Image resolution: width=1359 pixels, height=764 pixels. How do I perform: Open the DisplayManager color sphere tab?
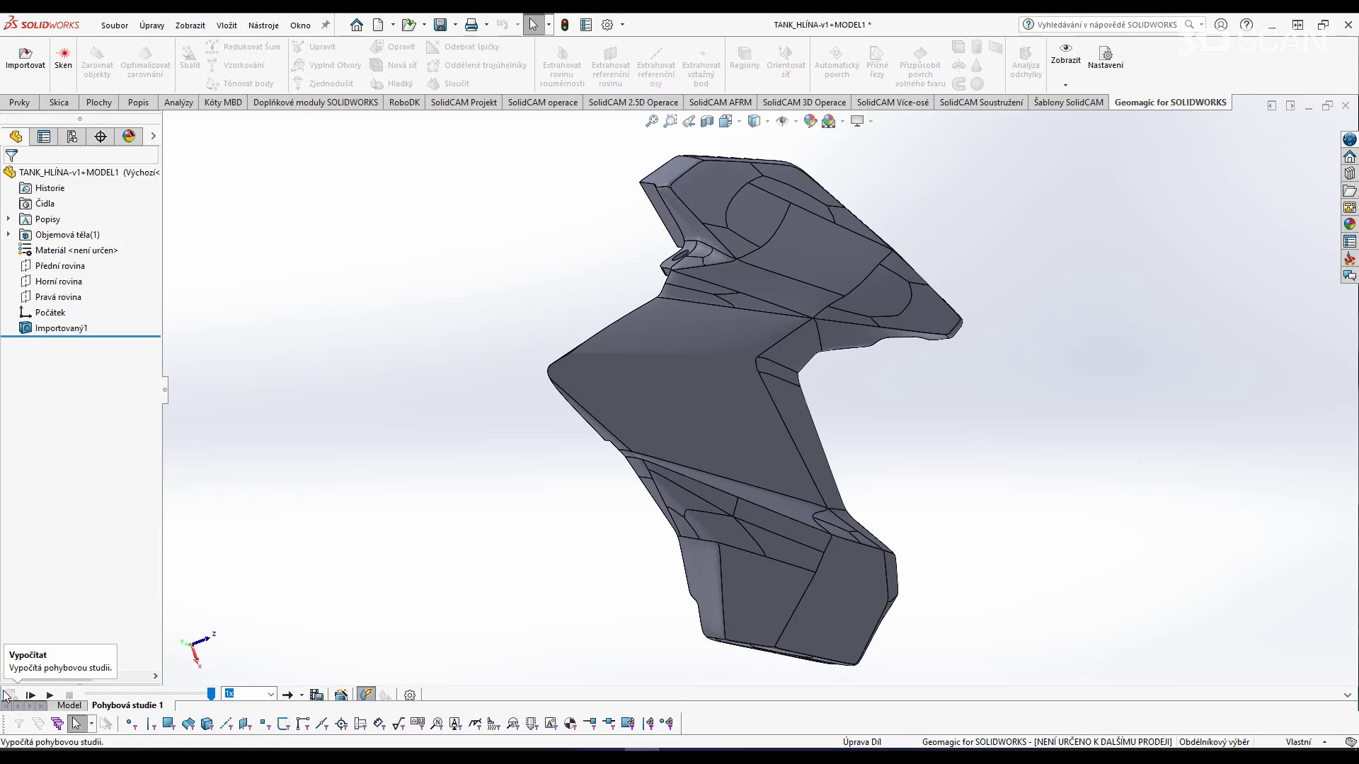tap(129, 137)
